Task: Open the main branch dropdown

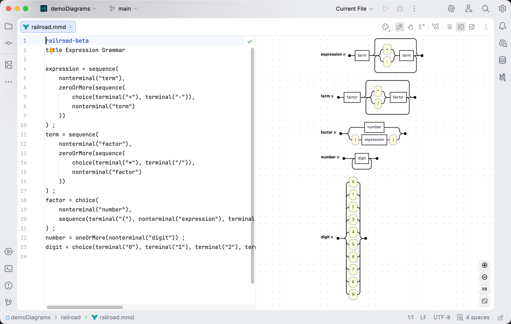Action: coord(123,9)
